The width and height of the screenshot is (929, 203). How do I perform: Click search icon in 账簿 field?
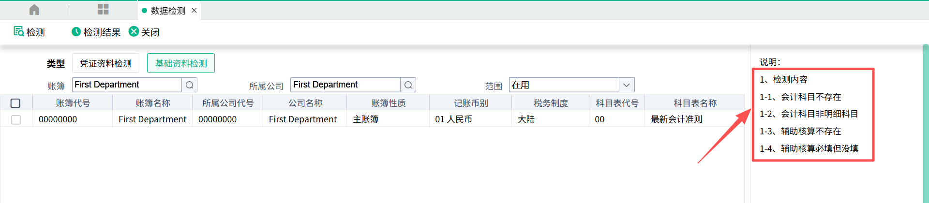190,85
